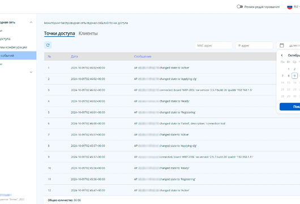
Task: Click the blue show button in calendar
Action: pos(290,107)
